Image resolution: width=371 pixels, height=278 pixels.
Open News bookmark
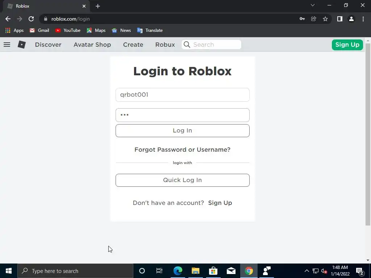pyautogui.click(x=121, y=30)
